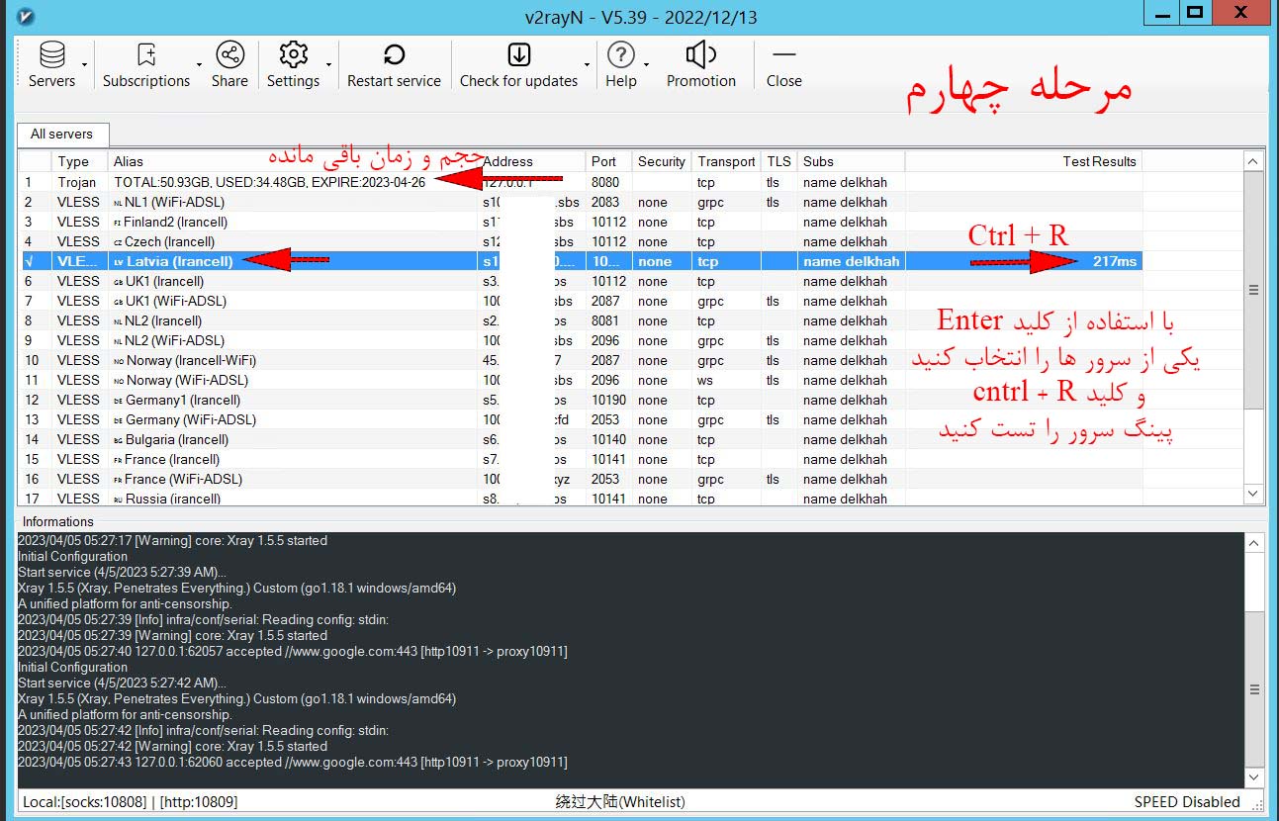1279x821 pixels.
Task: Open the Help question mark icon
Action: coord(620,54)
